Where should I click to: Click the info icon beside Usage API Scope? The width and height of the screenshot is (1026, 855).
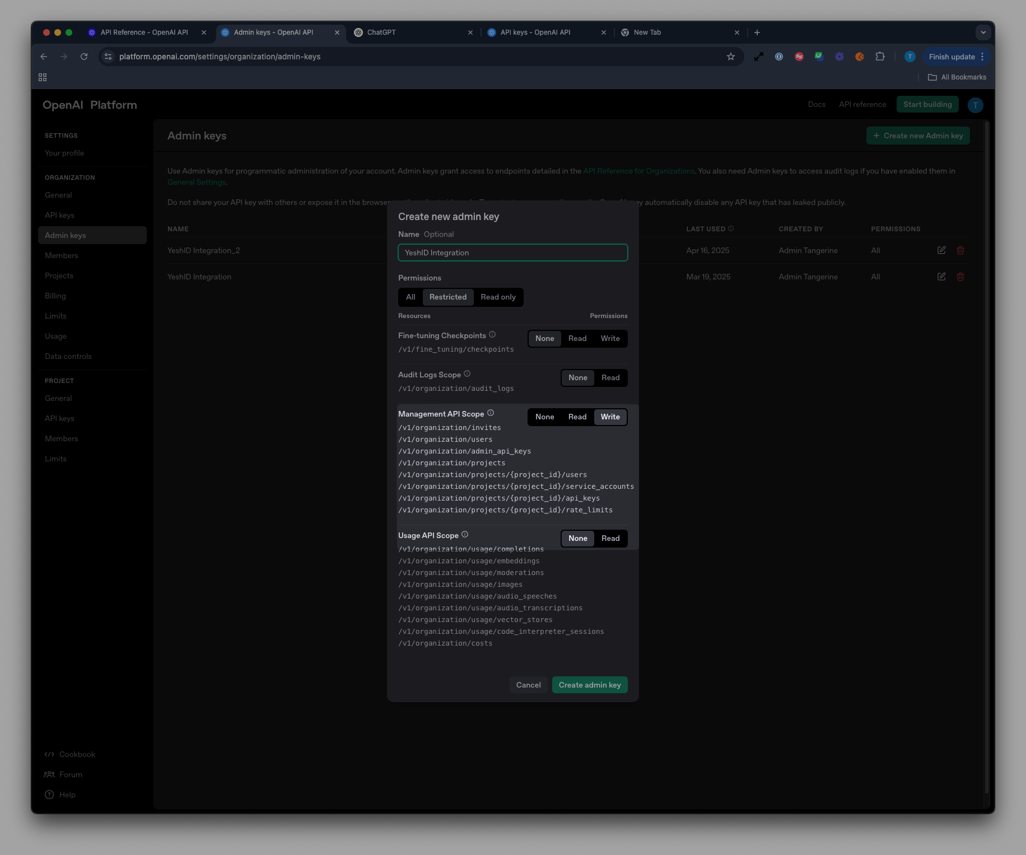pos(465,535)
